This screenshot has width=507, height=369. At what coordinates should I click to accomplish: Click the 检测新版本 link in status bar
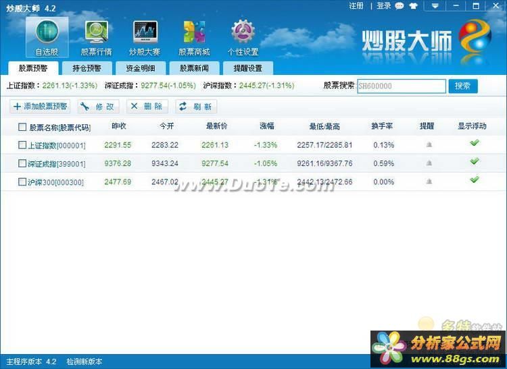click(x=84, y=362)
